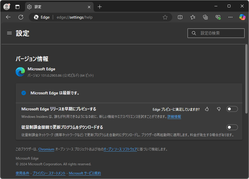Click the 設定の検索 search field
The image size is (249, 179).
pos(216,33)
